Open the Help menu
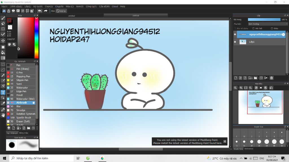The height and width of the screenshot is (162, 289). (123, 6)
